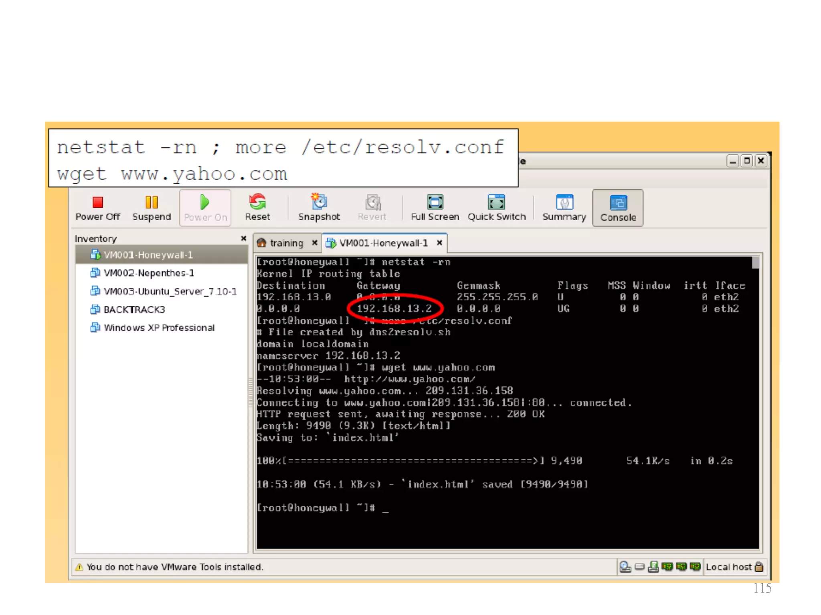
Task: Activate Quick Switch view
Action: 496,208
